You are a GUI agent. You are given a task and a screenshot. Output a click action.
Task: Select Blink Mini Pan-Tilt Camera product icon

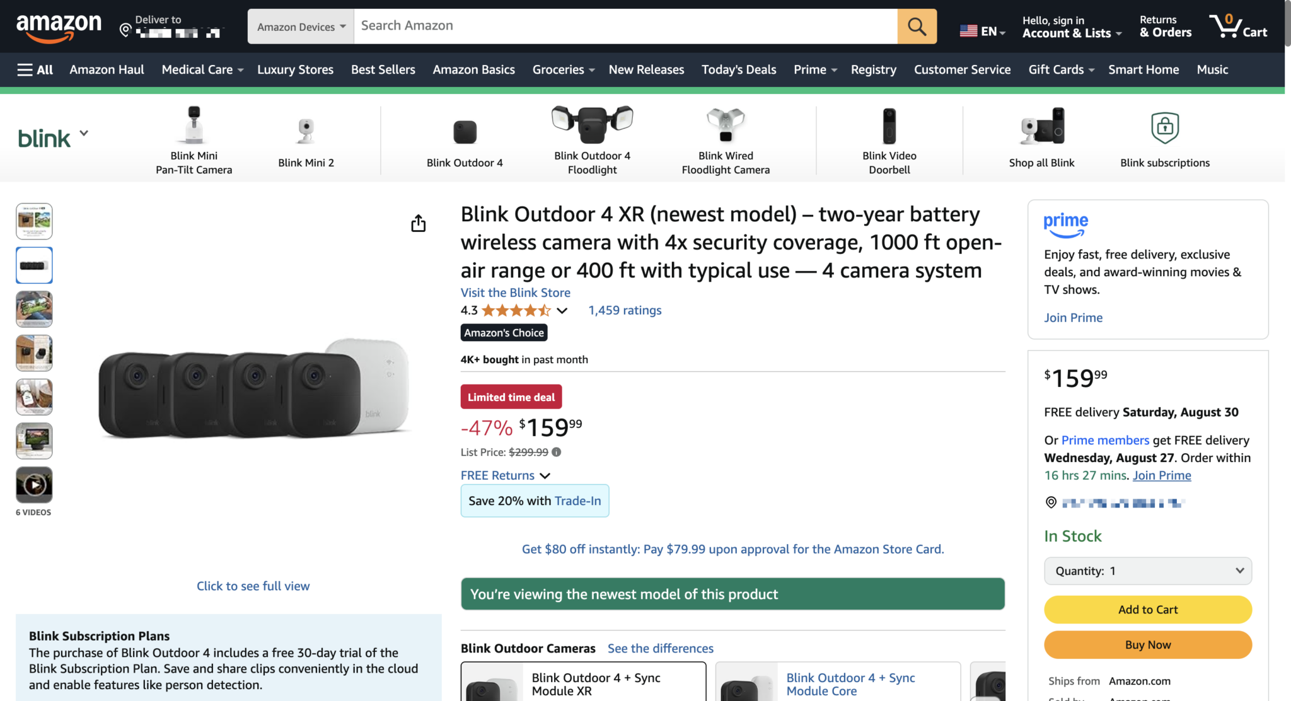(x=194, y=126)
